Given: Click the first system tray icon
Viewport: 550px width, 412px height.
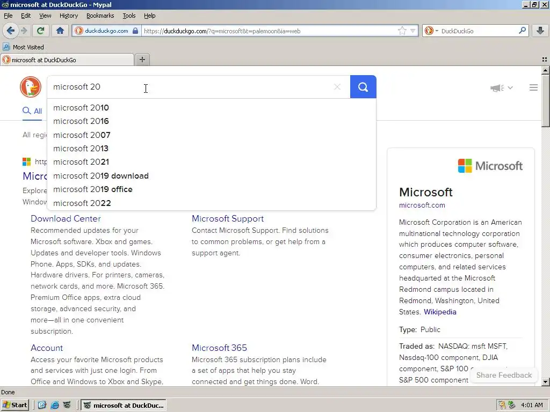Looking at the screenshot, I should (x=502, y=405).
